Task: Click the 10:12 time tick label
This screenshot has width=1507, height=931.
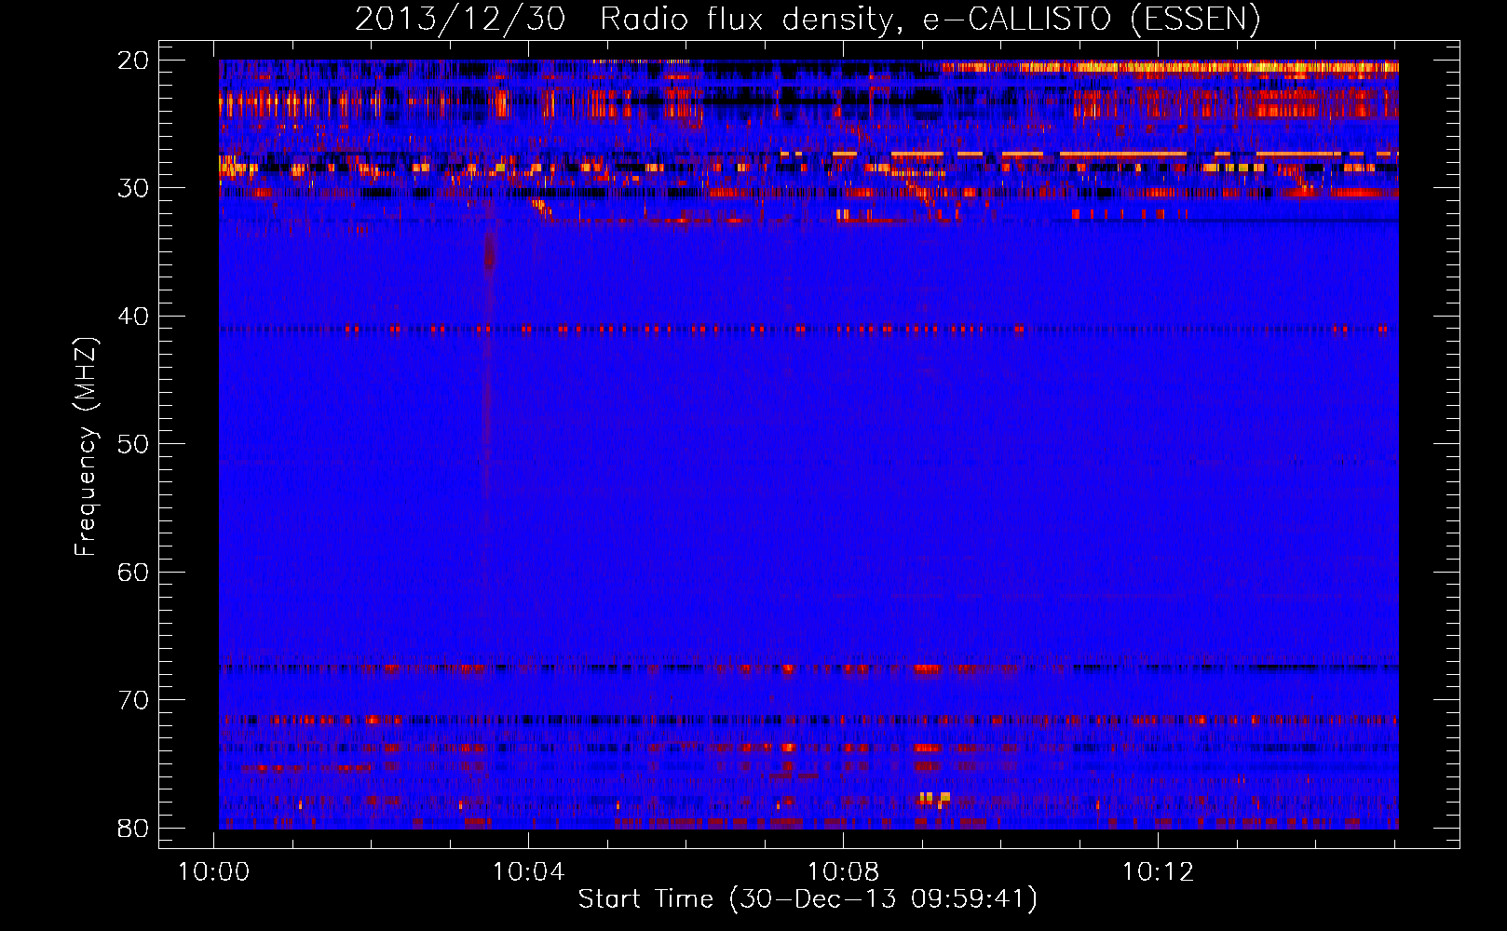Action: coord(1158,872)
